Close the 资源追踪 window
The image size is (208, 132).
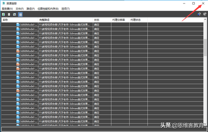click(203, 3)
